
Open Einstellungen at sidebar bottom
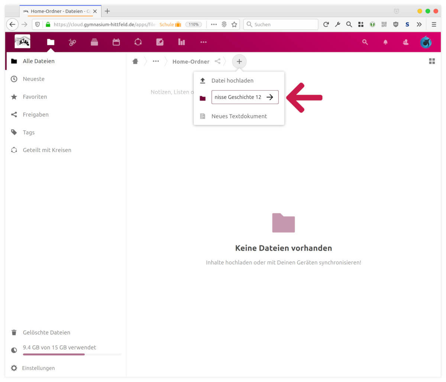[x=38, y=368]
